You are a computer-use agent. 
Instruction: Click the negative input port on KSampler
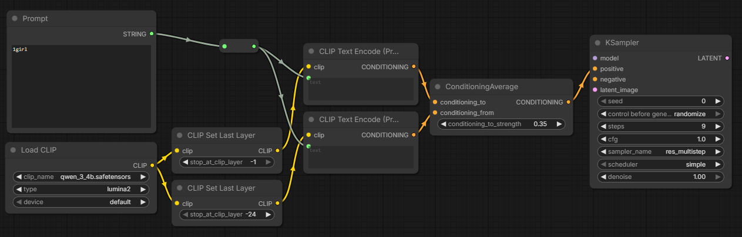click(595, 79)
